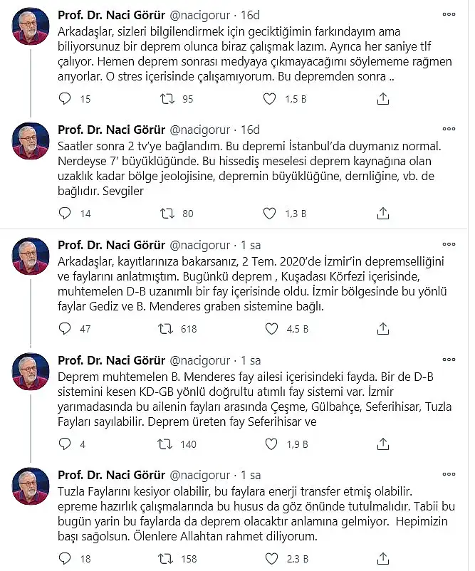Like the tweet with 4,5 B likes

tap(271, 329)
